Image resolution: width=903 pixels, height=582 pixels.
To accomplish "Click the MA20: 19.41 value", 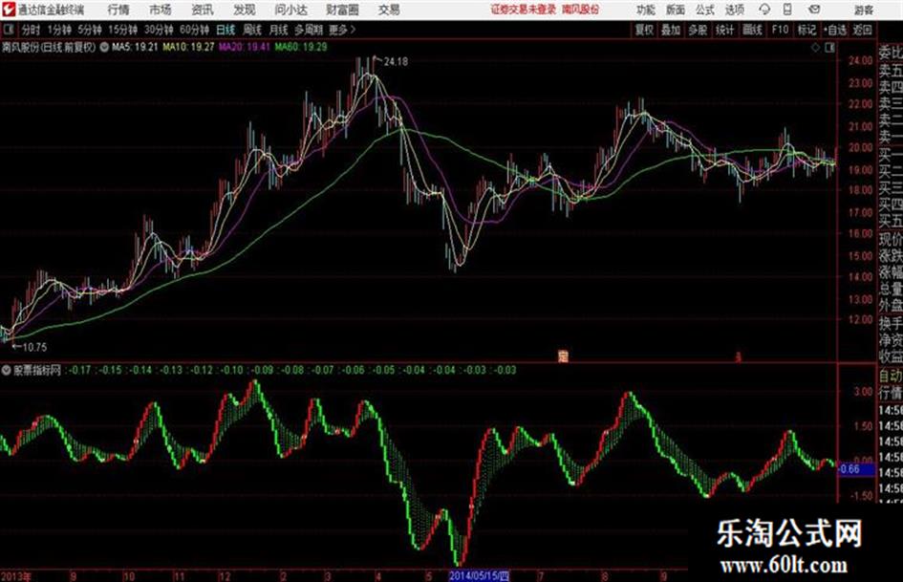I will pos(245,47).
